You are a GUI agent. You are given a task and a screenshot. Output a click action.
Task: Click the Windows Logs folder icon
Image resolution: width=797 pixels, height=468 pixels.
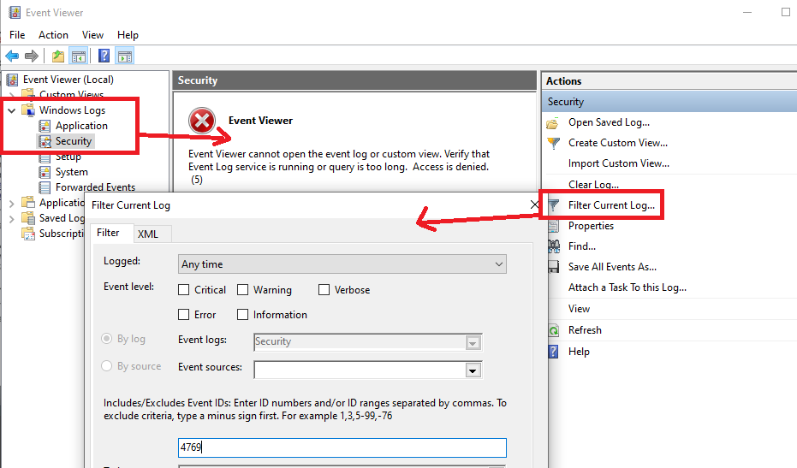coord(28,110)
